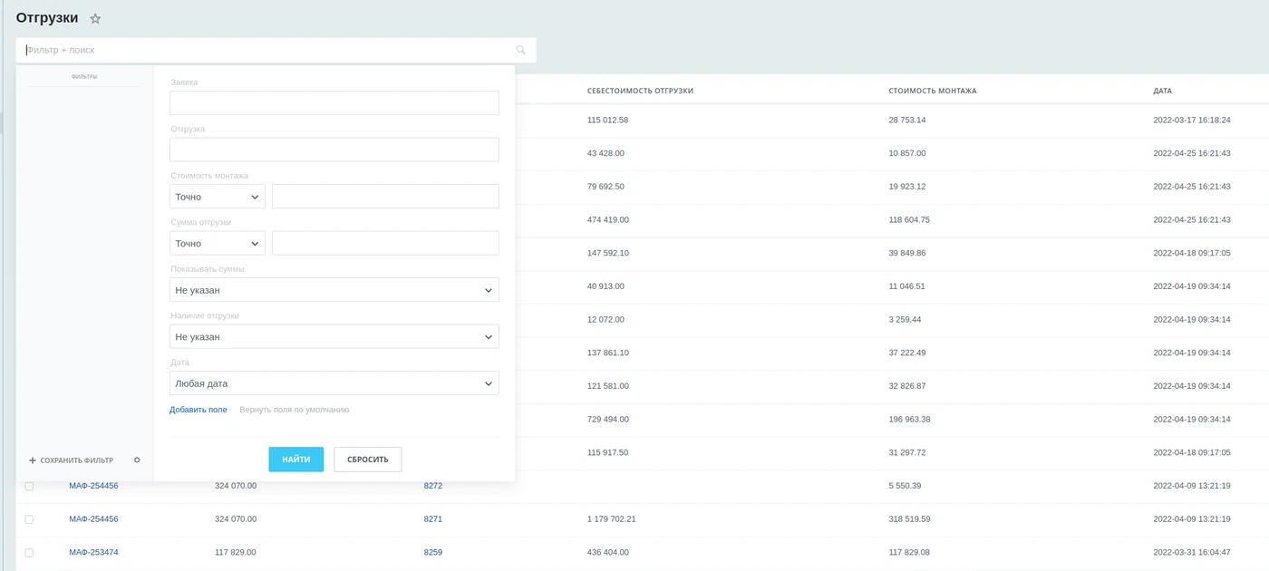Open Стоимость монтажа comparison dropdown
The image size is (1269, 571).
218,197
